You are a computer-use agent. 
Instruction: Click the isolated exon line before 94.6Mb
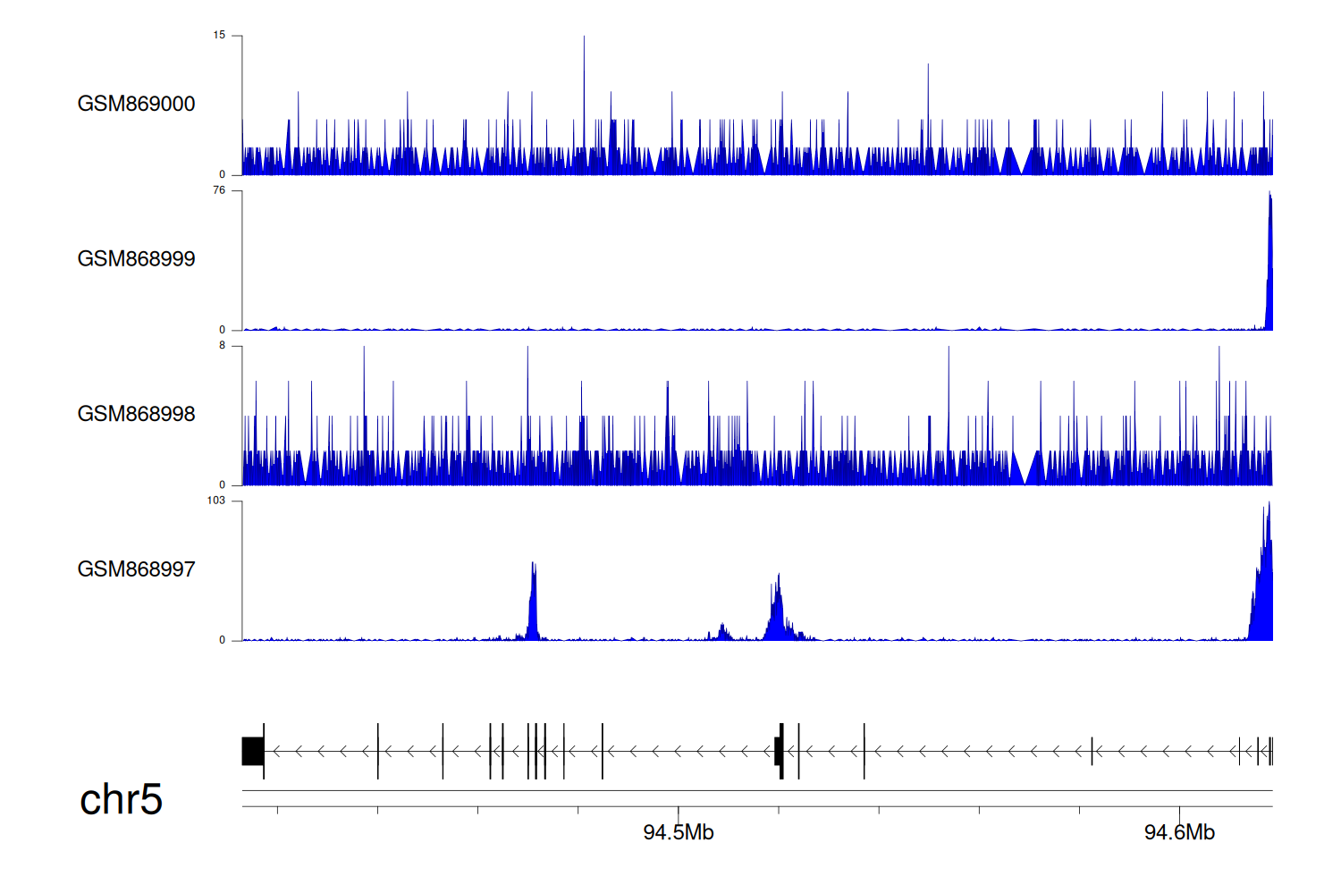click(x=1092, y=751)
